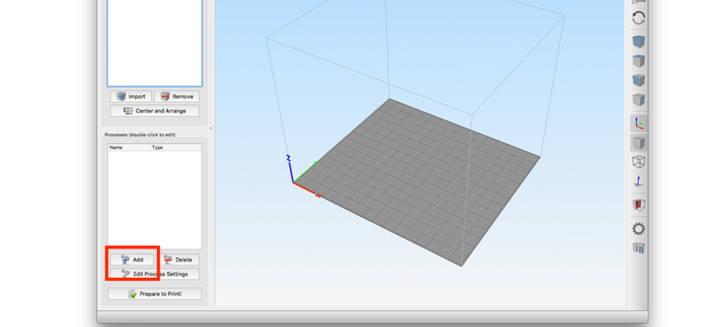
Task: Delete the selected process
Action: [x=177, y=260]
